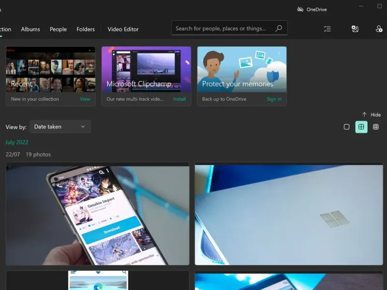Click the search for people, places field
Screen dimensions: 387x290
[229, 28]
